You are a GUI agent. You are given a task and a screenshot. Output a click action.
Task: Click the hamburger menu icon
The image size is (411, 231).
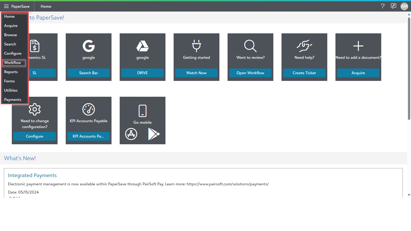(x=6, y=6)
